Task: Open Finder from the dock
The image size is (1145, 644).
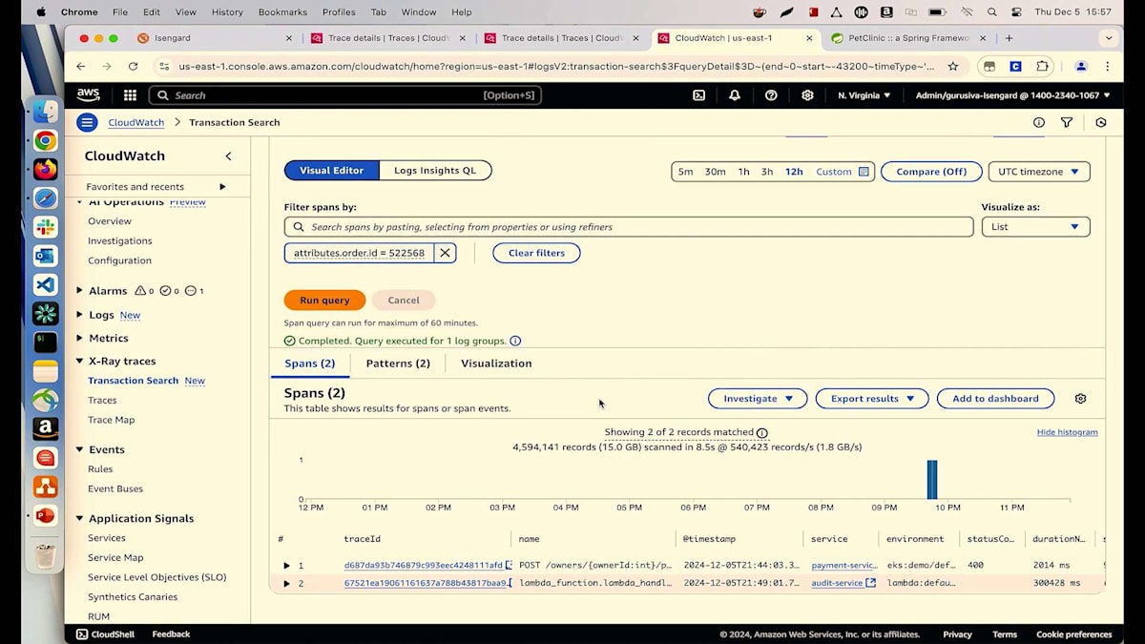Action: click(x=45, y=112)
